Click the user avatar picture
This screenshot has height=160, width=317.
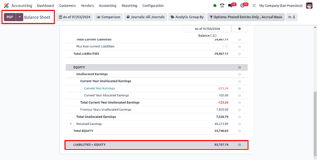309,6
